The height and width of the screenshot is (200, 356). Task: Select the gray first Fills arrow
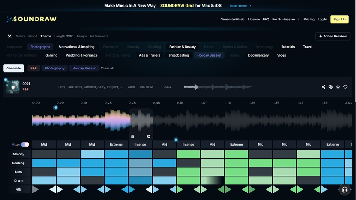pos(36,189)
